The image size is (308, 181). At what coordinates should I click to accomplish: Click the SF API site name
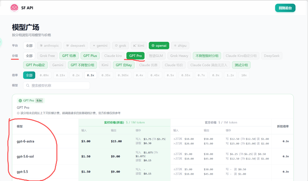click(27, 8)
